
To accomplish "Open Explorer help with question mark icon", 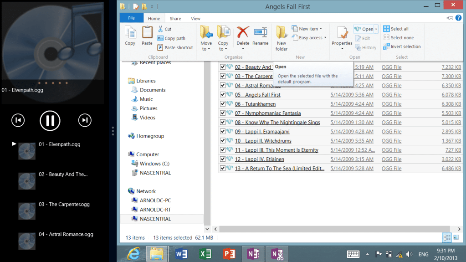I will pos(459,18).
